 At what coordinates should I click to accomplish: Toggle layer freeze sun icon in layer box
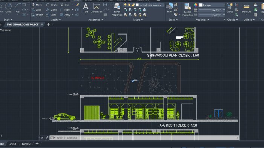tap(129, 5)
